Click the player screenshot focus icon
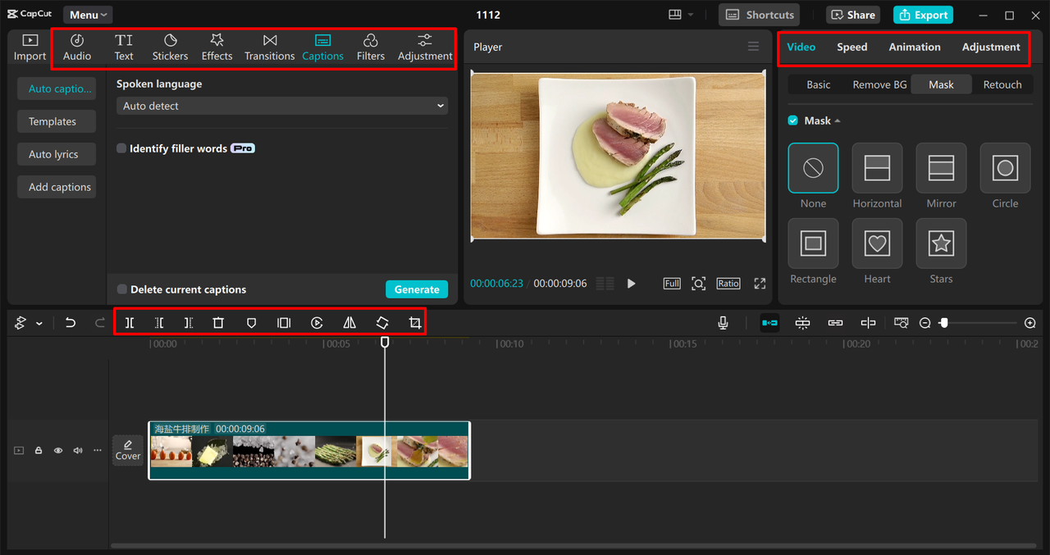This screenshot has width=1050, height=555. click(x=698, y=283)
